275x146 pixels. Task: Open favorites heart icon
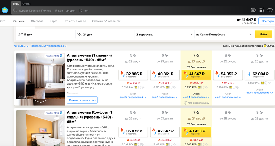pyautogui.click(x=270, y=10)
